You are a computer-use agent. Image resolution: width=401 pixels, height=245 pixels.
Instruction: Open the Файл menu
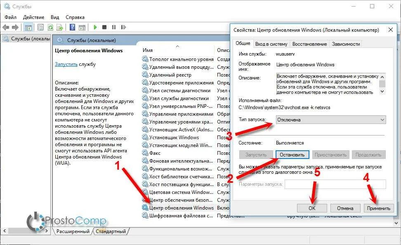pyautogui.click(x=10, y=17)
